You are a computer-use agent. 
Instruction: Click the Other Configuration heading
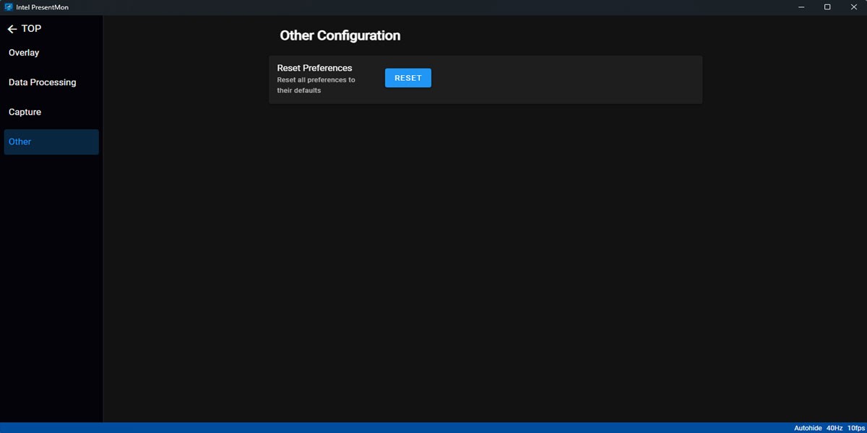tap(340, 35)
